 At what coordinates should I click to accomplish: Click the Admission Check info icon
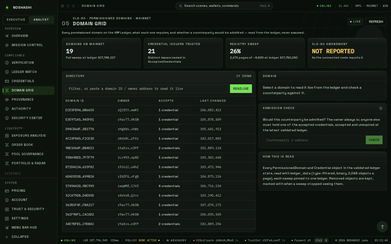tap(381, 108)
